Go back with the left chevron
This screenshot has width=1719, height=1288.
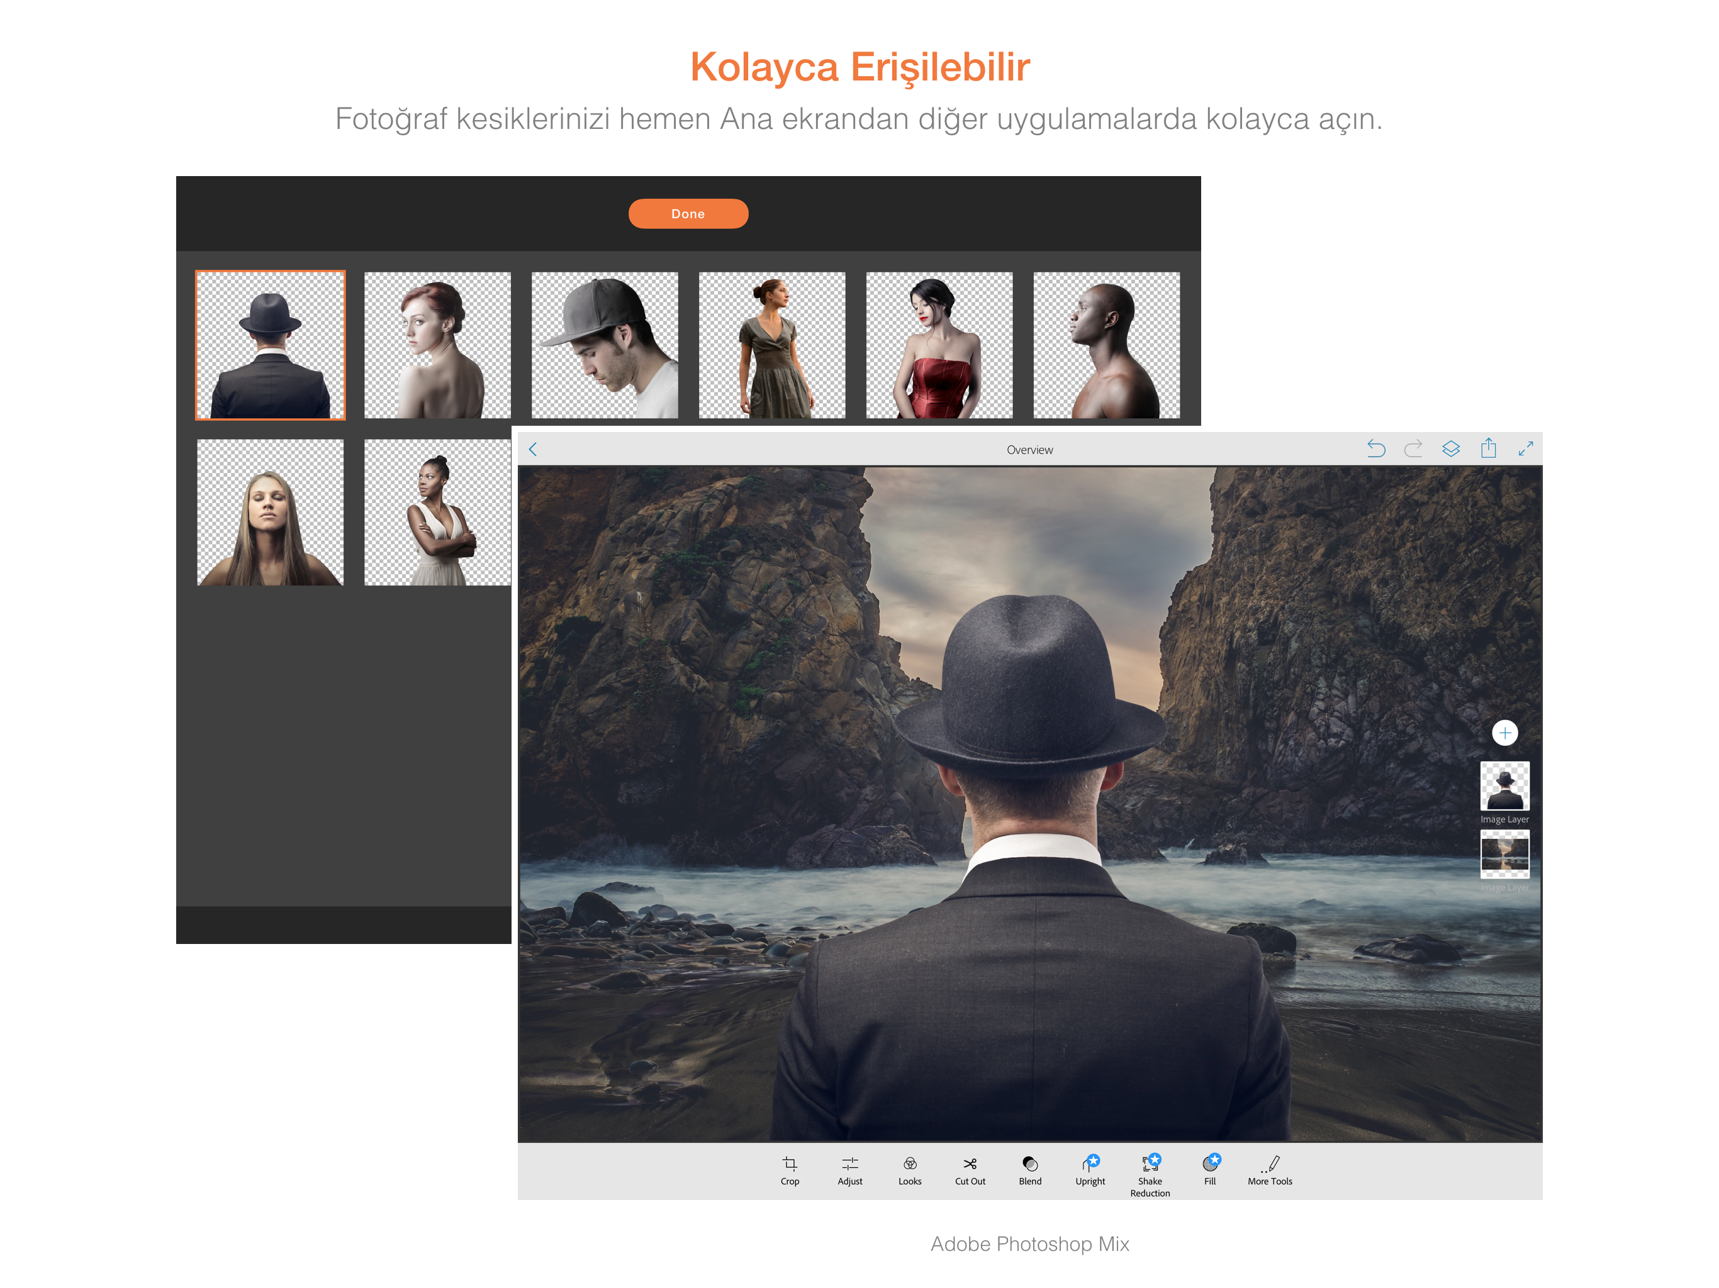[x=533, y=449]
